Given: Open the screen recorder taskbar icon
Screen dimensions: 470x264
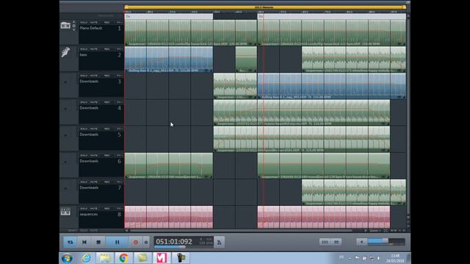Looking at the screenshot, I should tap(181, 258).
